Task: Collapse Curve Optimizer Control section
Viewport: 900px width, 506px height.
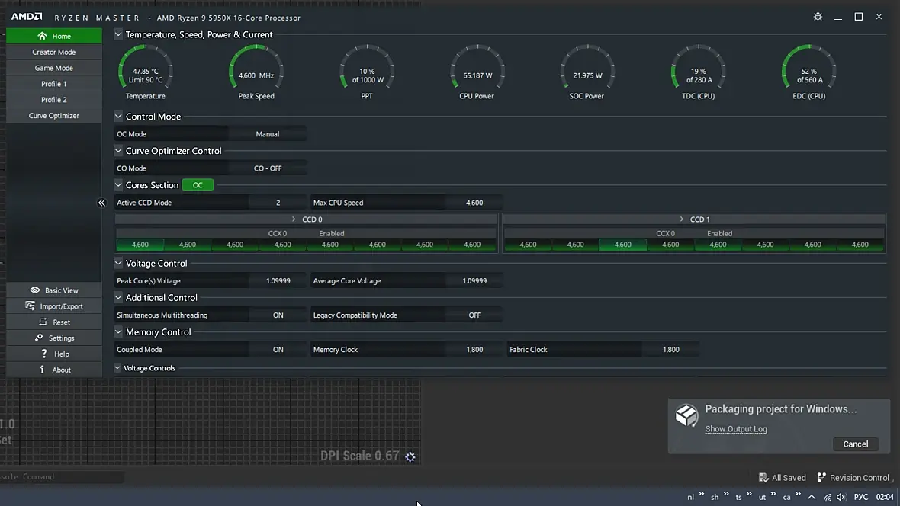Action: (x=118, y=151)
